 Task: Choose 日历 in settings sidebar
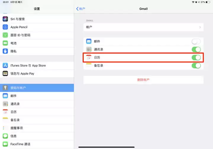pyautogui.click(x=37, y=112)
